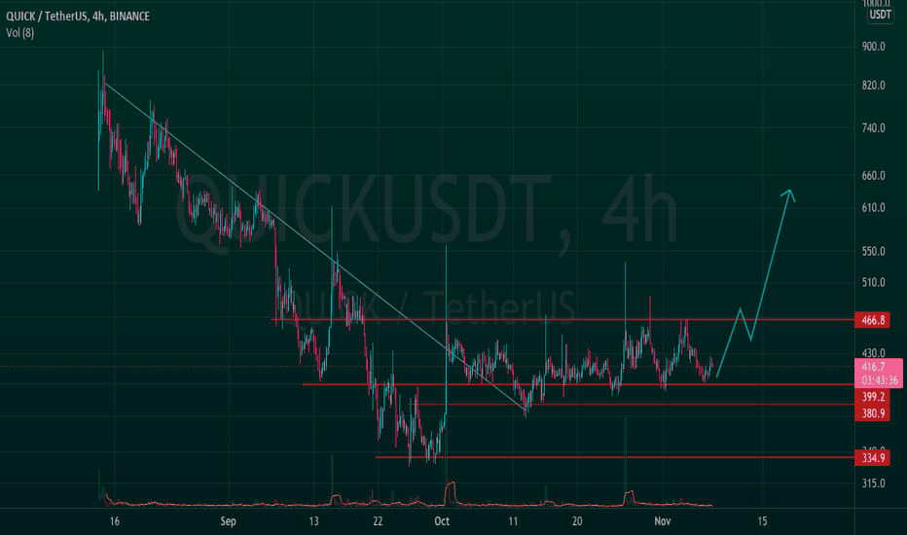The width and height of the screenshot is (907, 535).
Task: Select the horizontal resistance line at 466.8
Action: point(562,319)
